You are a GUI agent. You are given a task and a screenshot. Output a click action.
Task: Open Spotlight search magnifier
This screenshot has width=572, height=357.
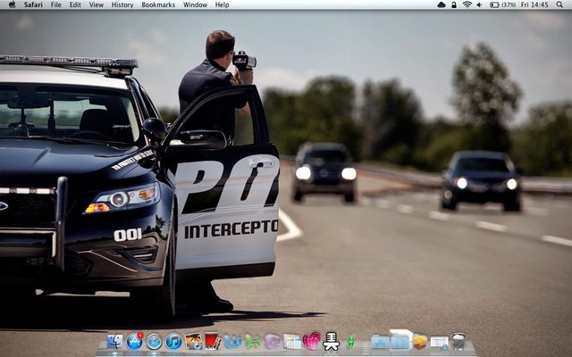(559, 4)
